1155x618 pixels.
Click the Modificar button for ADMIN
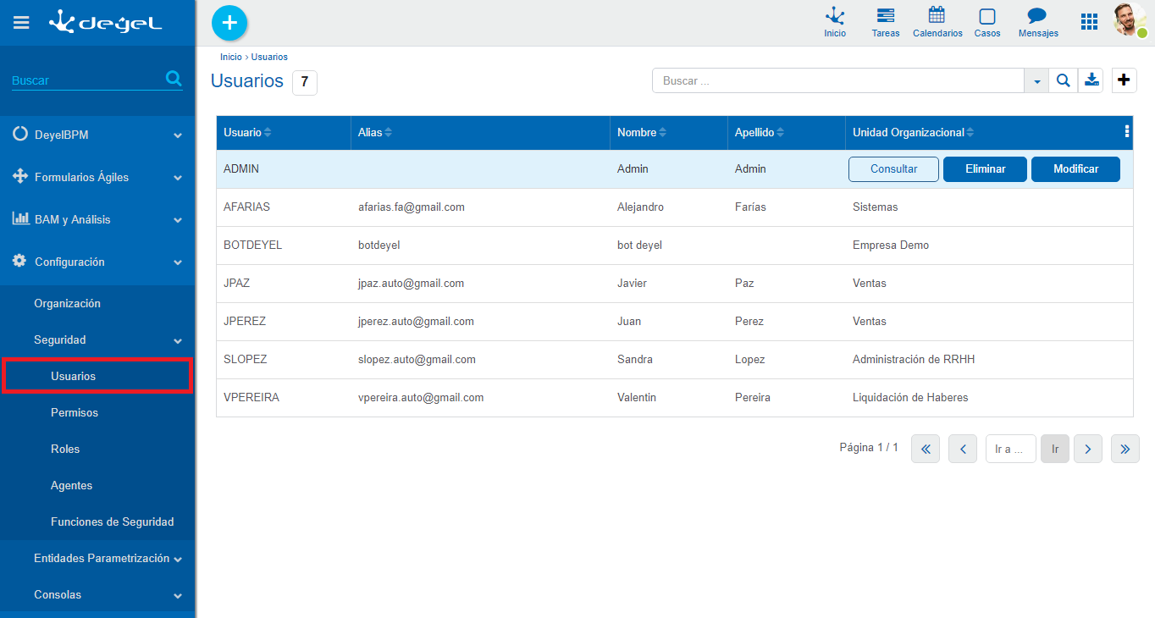(x=1075, y=169)
